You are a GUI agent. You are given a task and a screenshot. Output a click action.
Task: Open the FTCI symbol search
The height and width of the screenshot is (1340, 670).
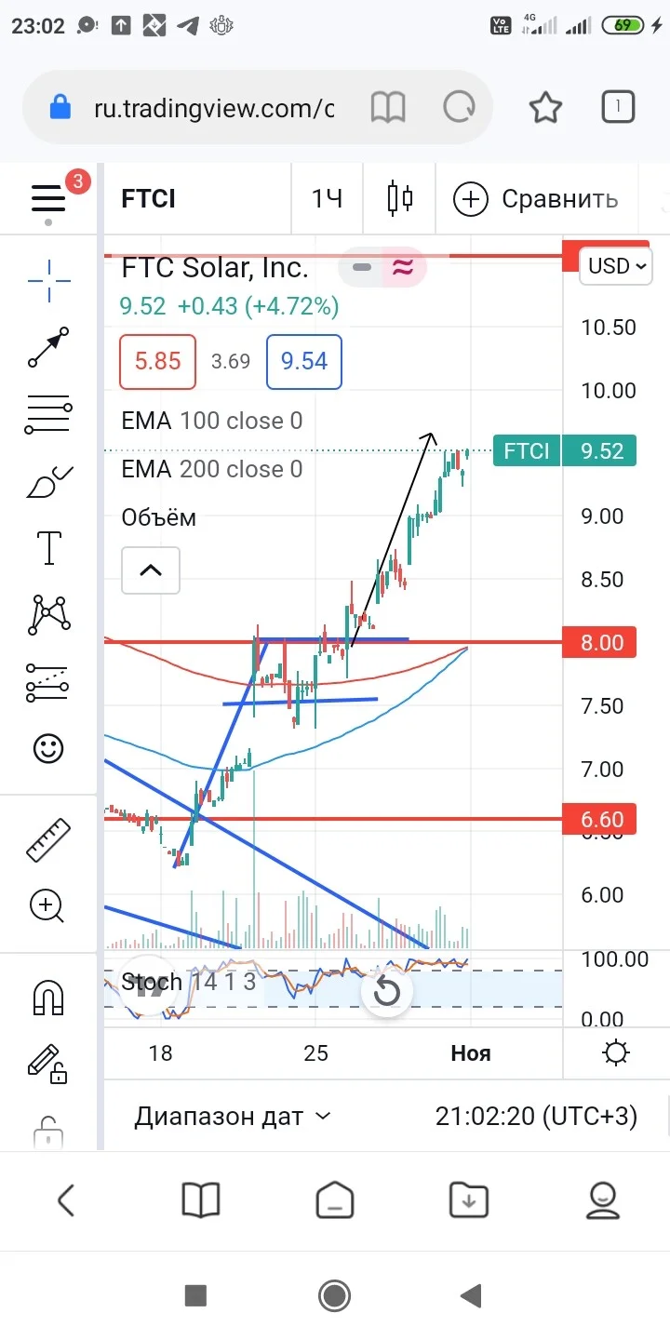(x=149, y=198)
